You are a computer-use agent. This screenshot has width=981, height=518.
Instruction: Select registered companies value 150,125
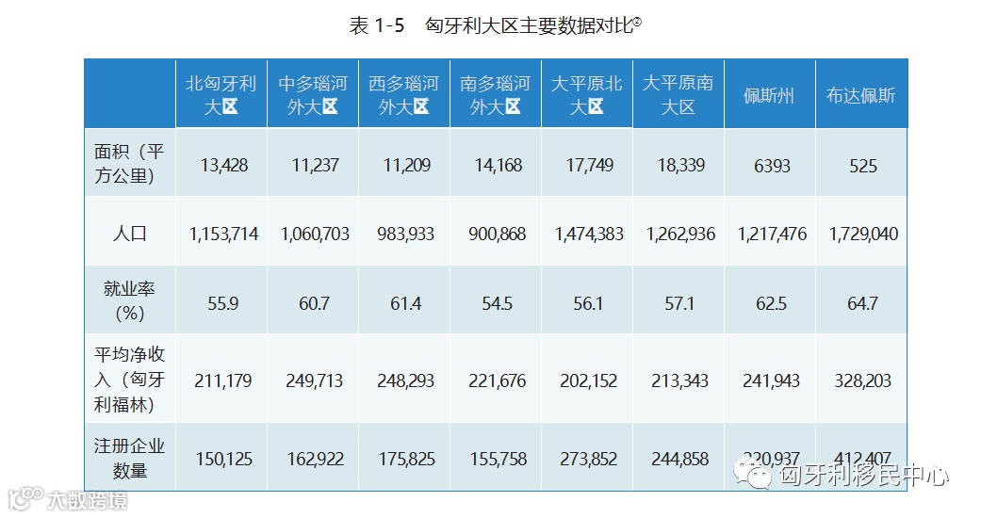pos(224,460)
